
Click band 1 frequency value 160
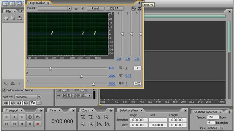pos(111,68)
